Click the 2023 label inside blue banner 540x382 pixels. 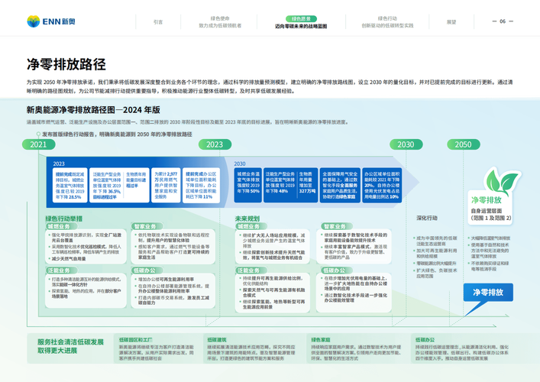click(59, 163)
